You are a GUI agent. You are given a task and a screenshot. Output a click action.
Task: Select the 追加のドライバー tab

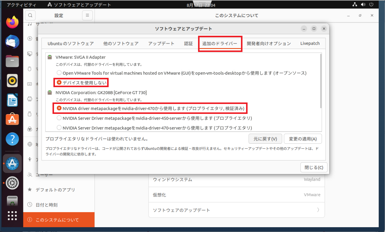(x=220, y=44)
